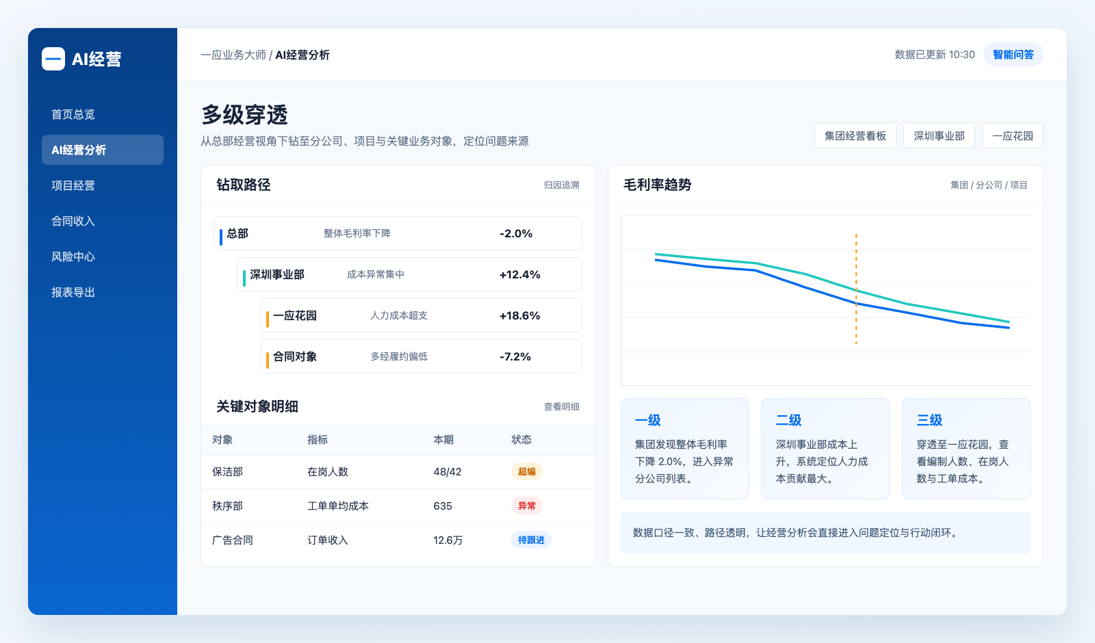The width and height of the screenshot is (1095, 643).
Task: Choose the 深圳事业部 button
Action: coord(939,135)
